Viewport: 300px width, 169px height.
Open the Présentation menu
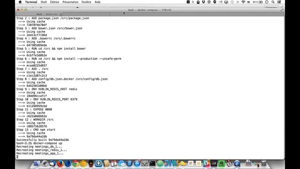coord(70,2)
